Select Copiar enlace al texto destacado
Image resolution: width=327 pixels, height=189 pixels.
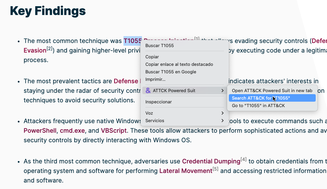pyautogui.click(x=179, y=64)
